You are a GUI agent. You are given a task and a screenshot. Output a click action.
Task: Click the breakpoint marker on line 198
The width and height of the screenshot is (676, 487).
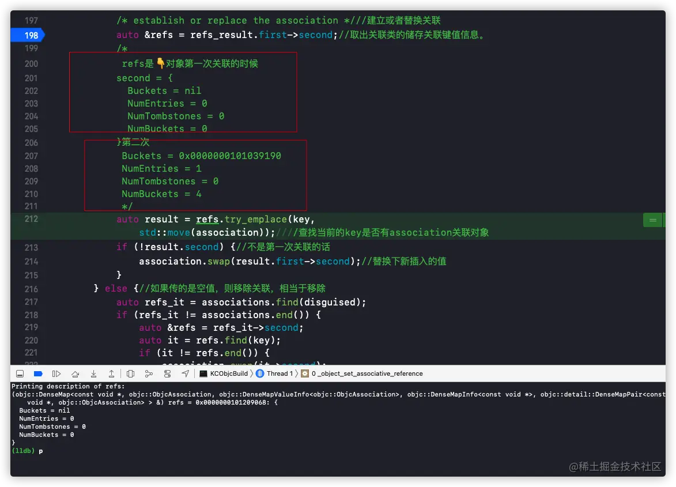28,35
